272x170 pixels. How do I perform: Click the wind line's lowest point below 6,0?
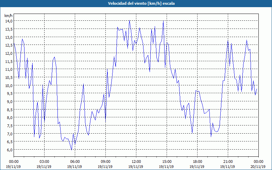71,150
